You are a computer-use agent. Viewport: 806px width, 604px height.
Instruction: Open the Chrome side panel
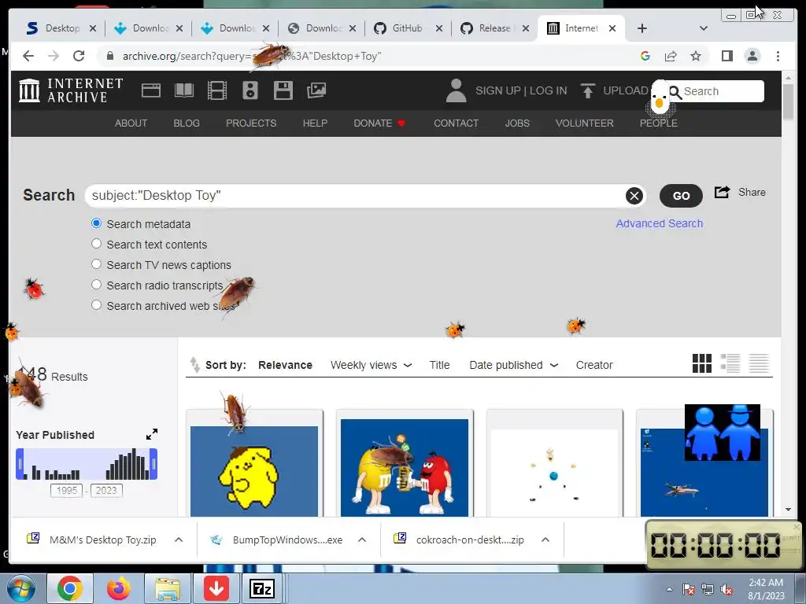727,56
